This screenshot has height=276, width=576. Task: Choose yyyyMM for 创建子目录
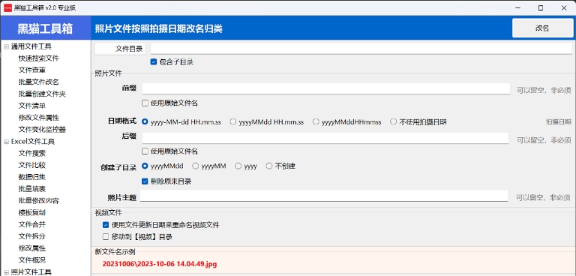196,166
